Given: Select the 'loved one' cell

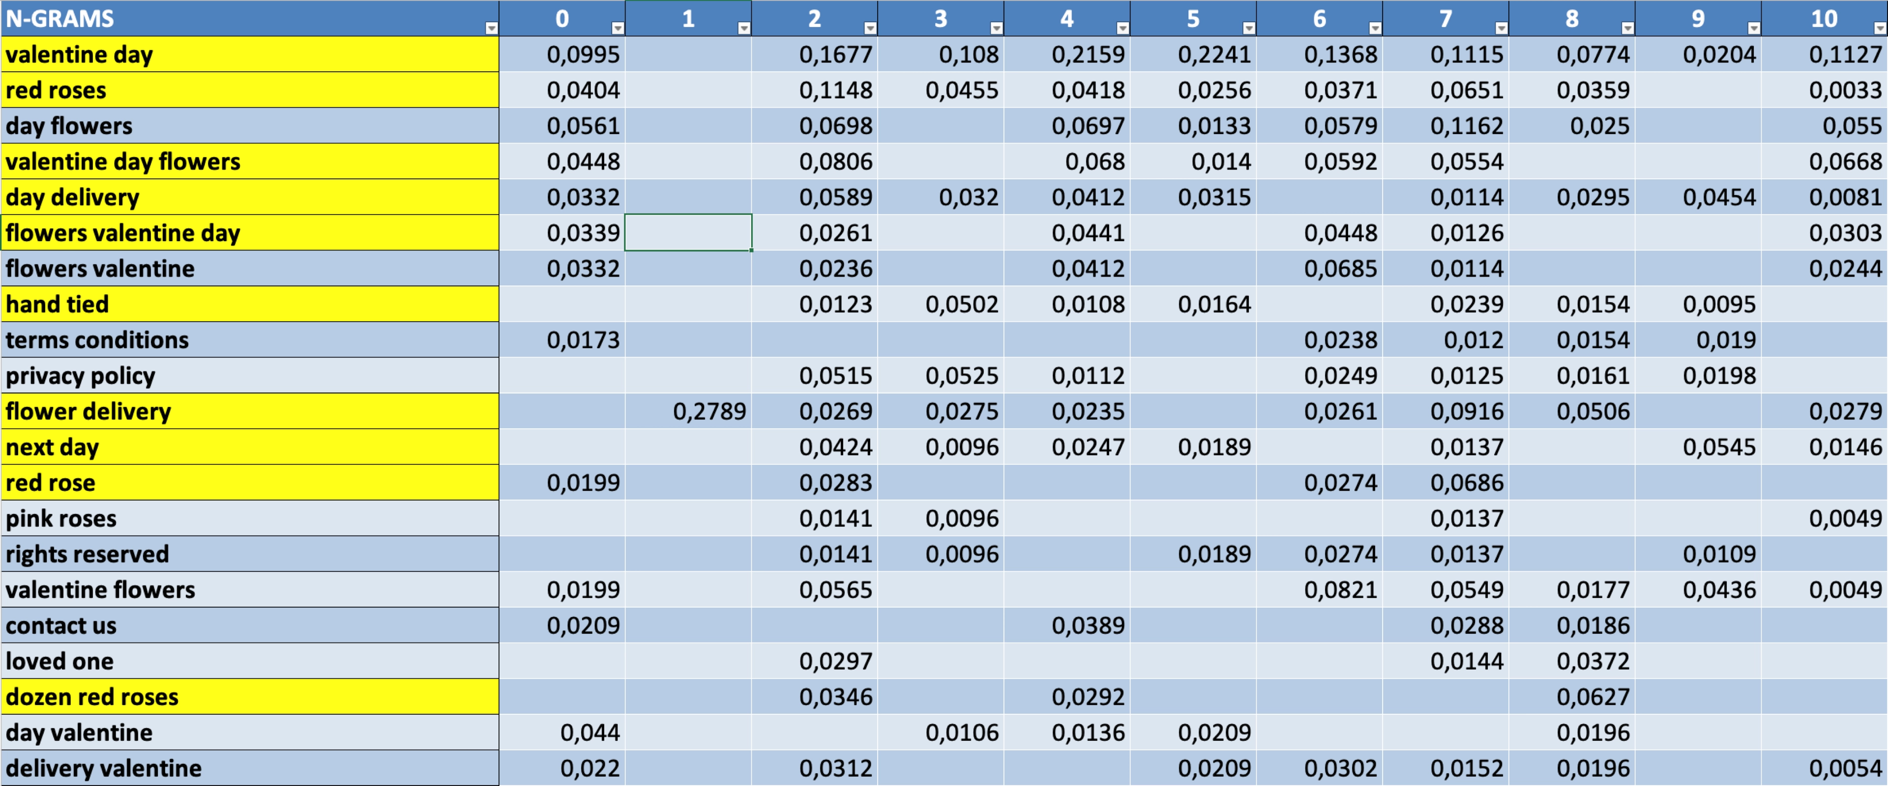Looking at the screenshot, I should (x=250, y=662).
